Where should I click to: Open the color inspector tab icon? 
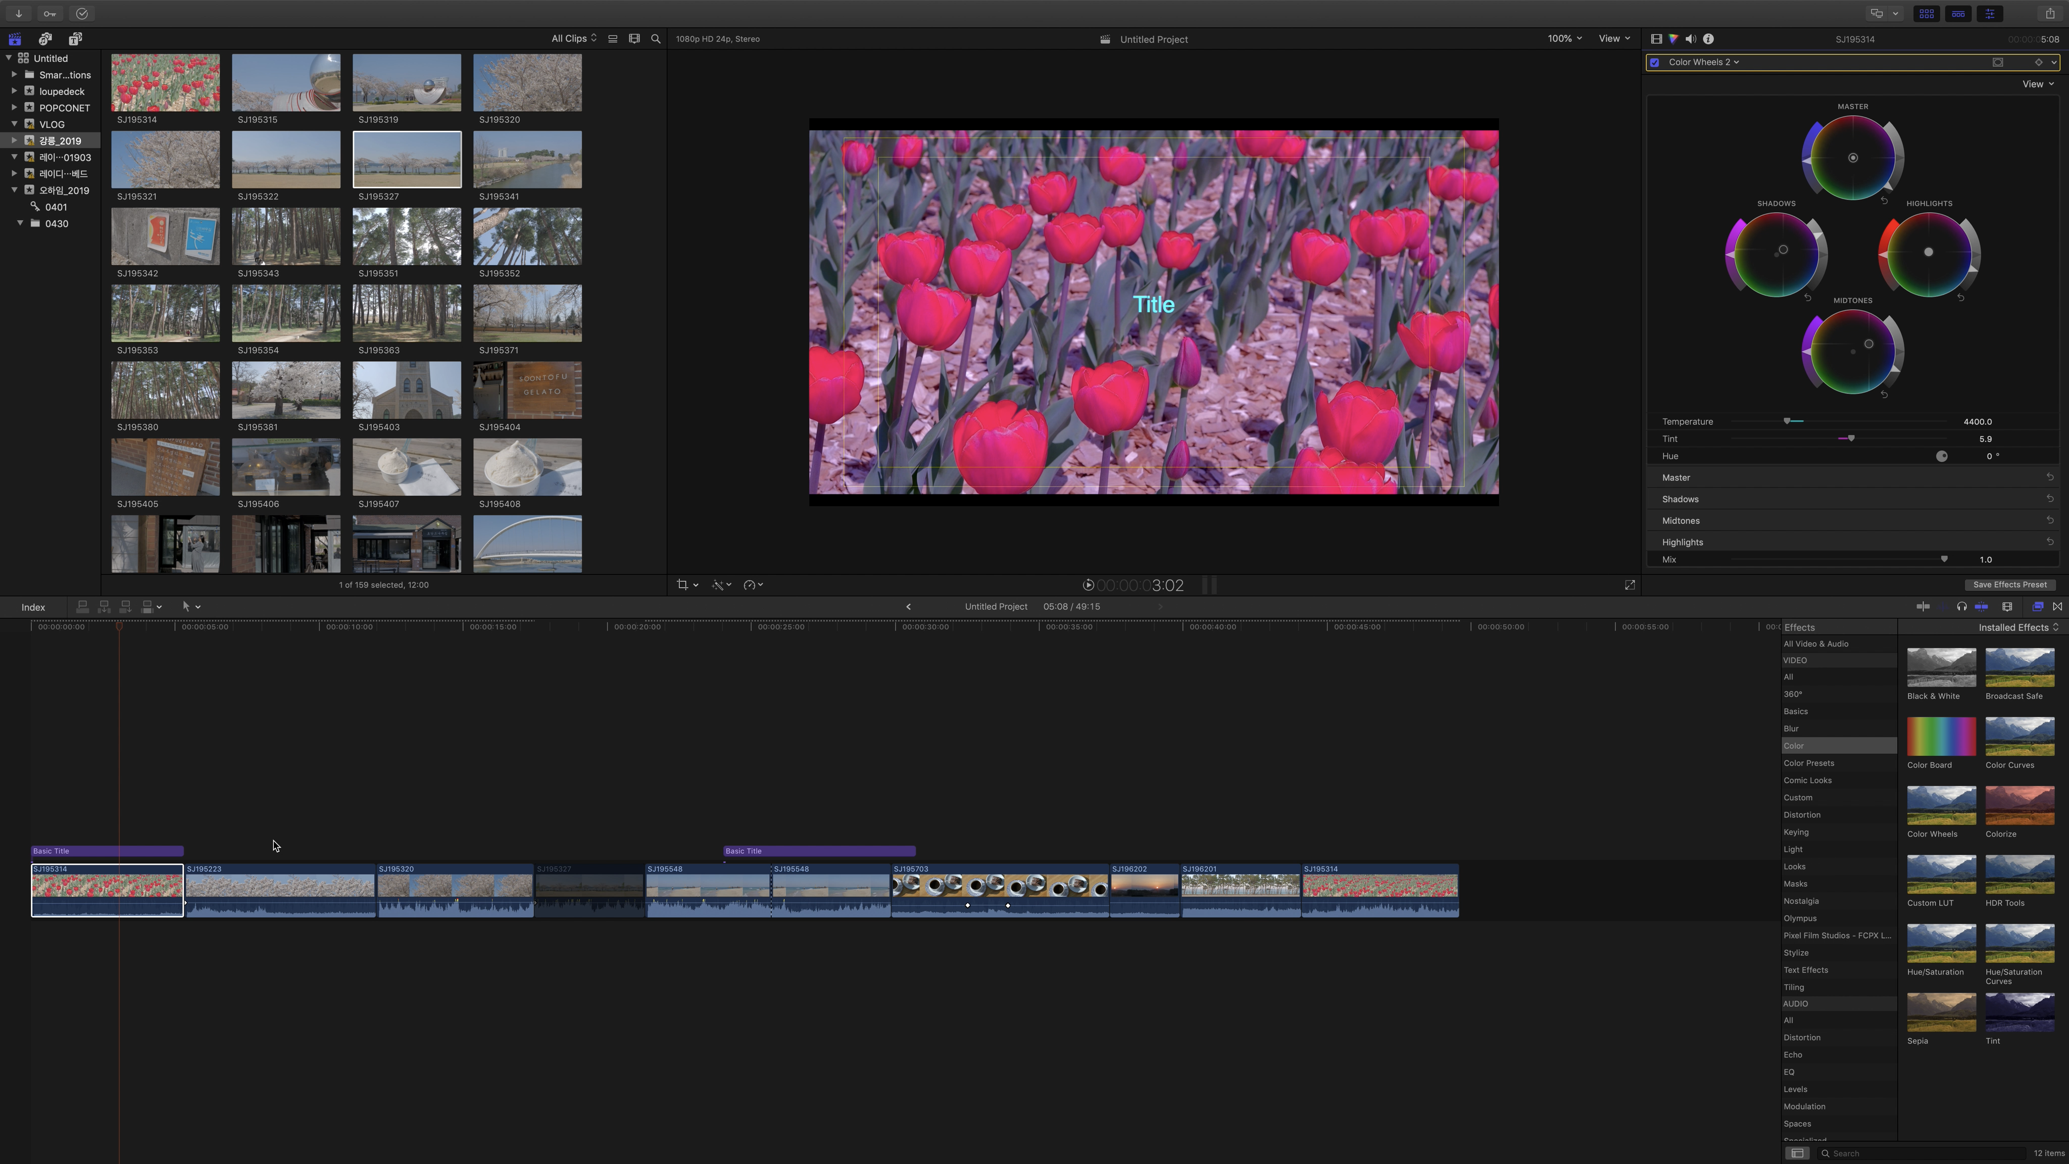[1673, 38]
